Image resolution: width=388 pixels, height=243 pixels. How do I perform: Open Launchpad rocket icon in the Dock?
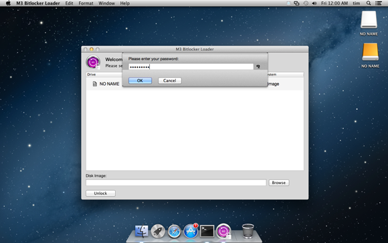(158, 232)
